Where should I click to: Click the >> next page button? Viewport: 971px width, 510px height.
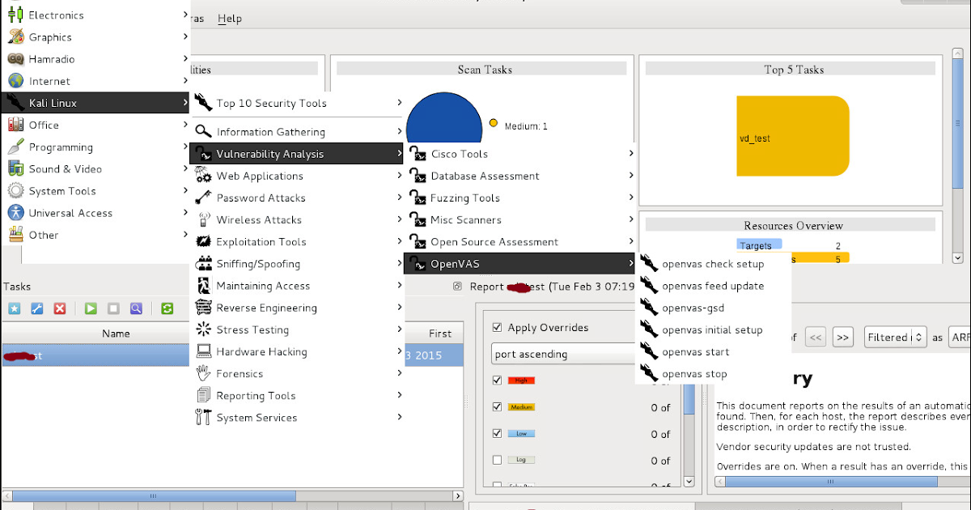coord(842,337)
